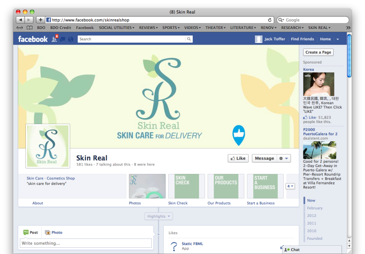Image resolution: width=365 pixels, height=254 pixels.
Task: Click the Like button on Skin Real page
Action: [x=238, y=158]
